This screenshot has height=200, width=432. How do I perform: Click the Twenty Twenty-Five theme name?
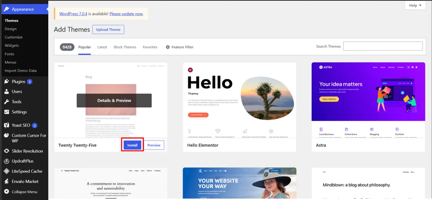pos(77,145)
